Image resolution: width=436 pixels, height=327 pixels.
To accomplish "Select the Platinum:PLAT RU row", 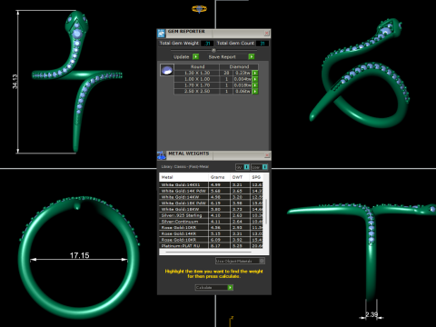I will click(x=211, y=246).
